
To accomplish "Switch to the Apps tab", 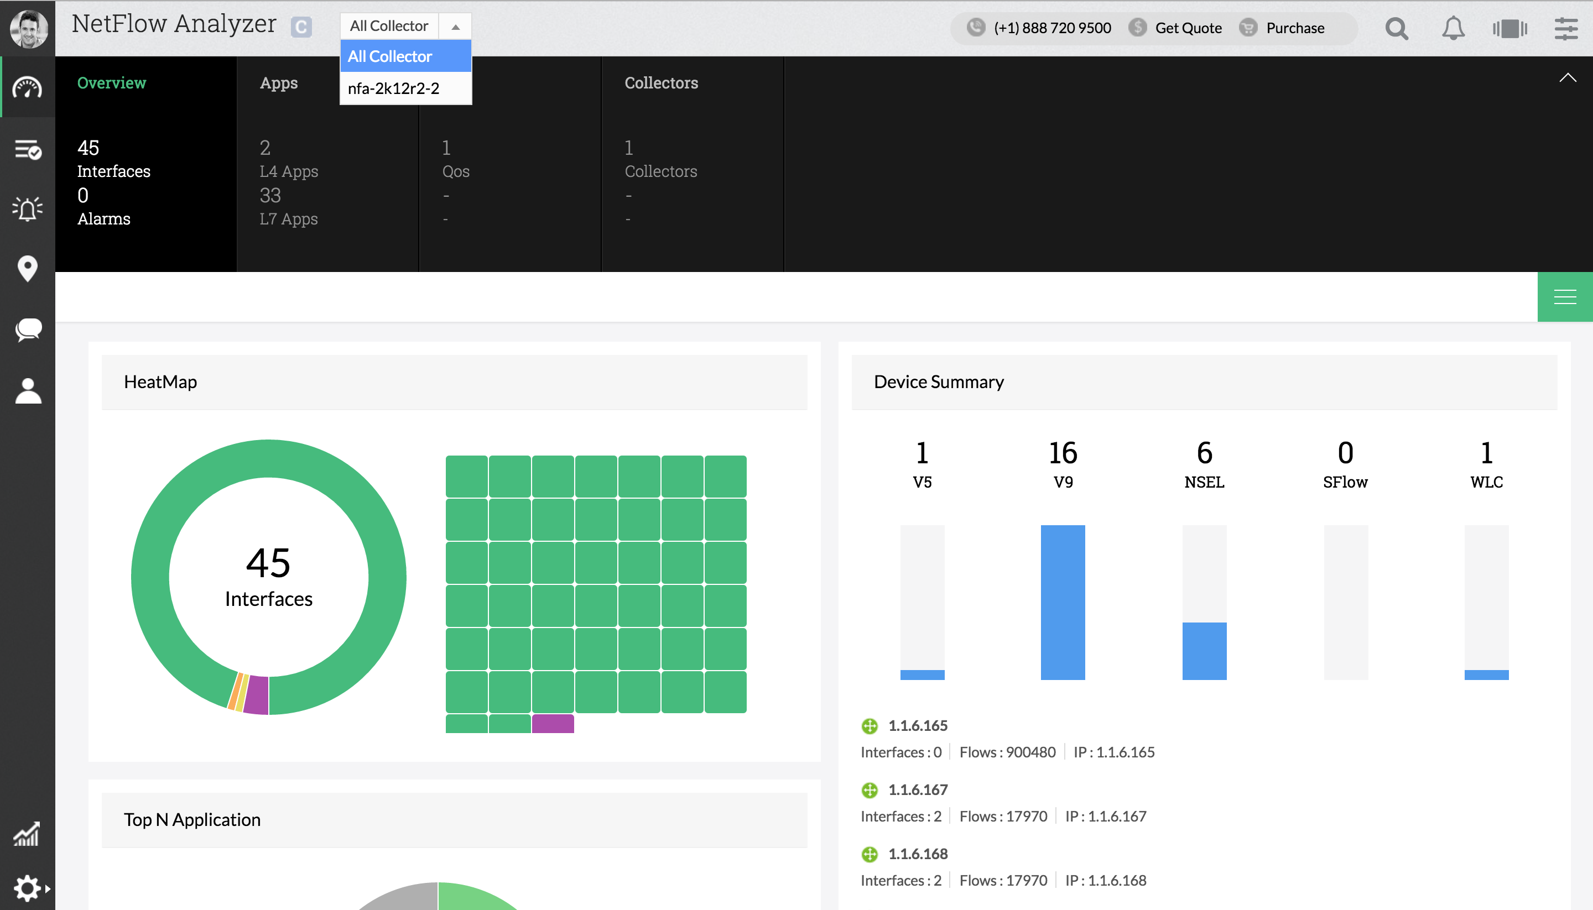I will [279, 82].
